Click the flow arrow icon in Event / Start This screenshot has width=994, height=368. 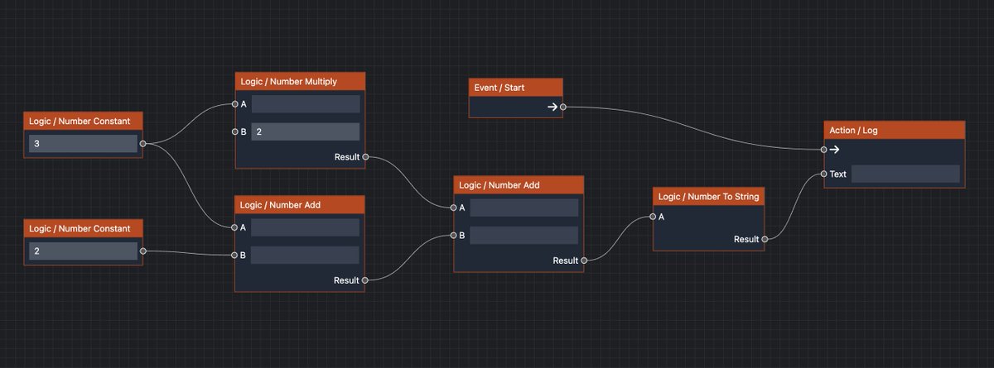pyautogui.click(x=552, y=107)
